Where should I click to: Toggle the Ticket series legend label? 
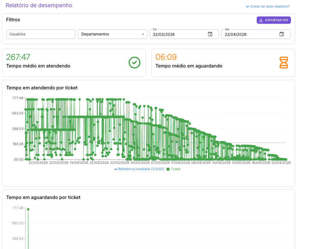[x=176, y=169]
